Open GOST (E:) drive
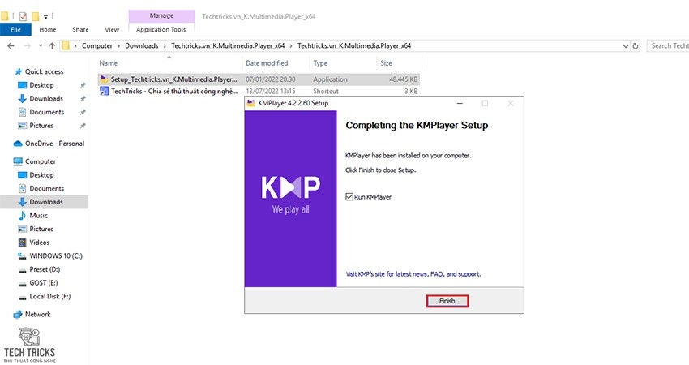This screenshot has height=365, width=689. pos(44,283)
